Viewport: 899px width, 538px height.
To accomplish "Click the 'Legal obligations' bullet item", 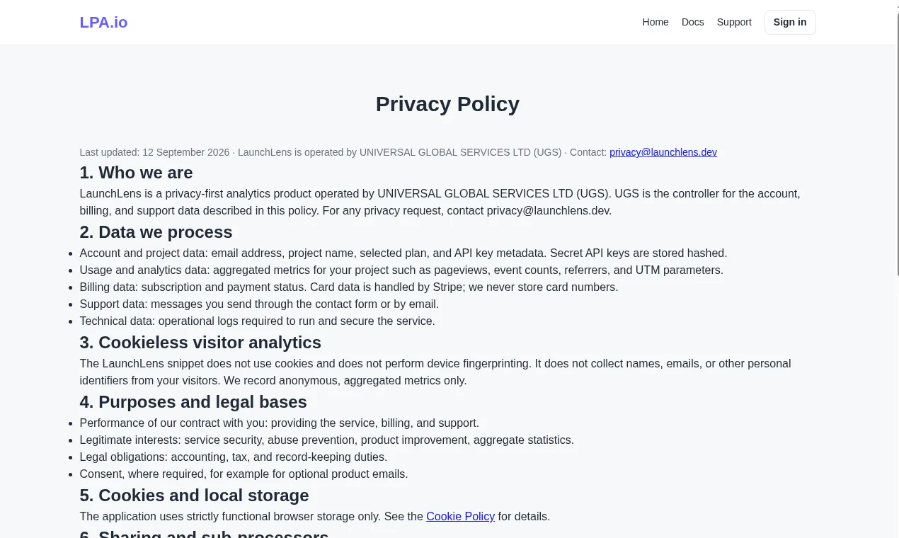I will (234, 457).
